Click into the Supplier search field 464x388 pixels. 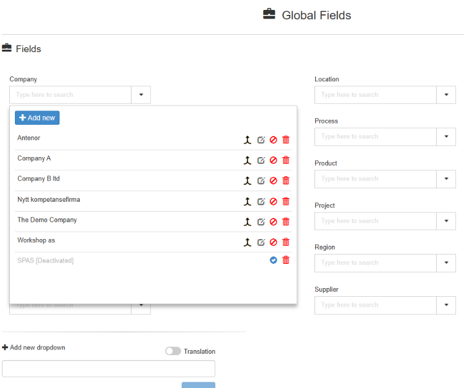click(375, 305)
